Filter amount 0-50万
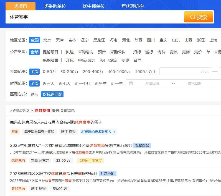 tap(49, 72)
